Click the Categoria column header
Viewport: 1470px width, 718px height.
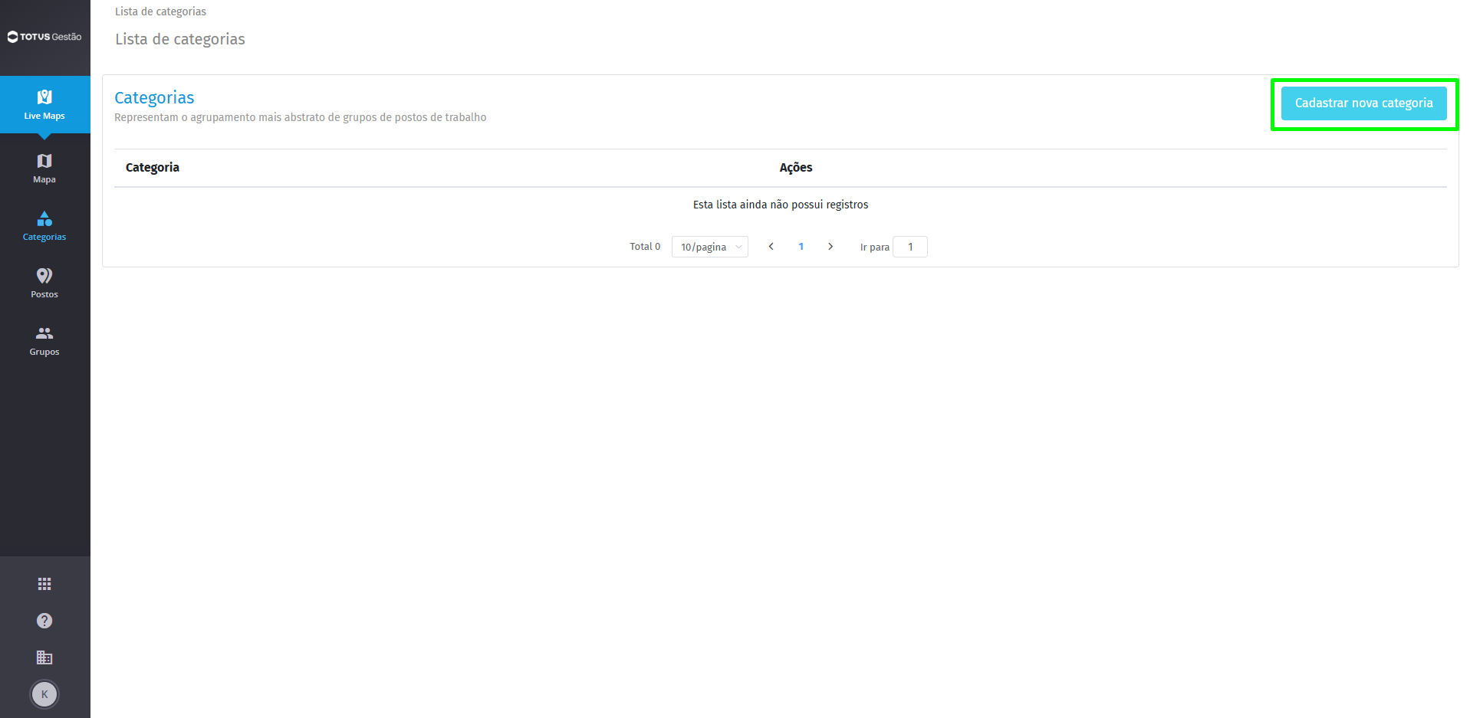click(153, 168)
